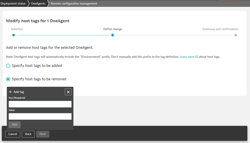Close the Add tag popup

point(68,92)
